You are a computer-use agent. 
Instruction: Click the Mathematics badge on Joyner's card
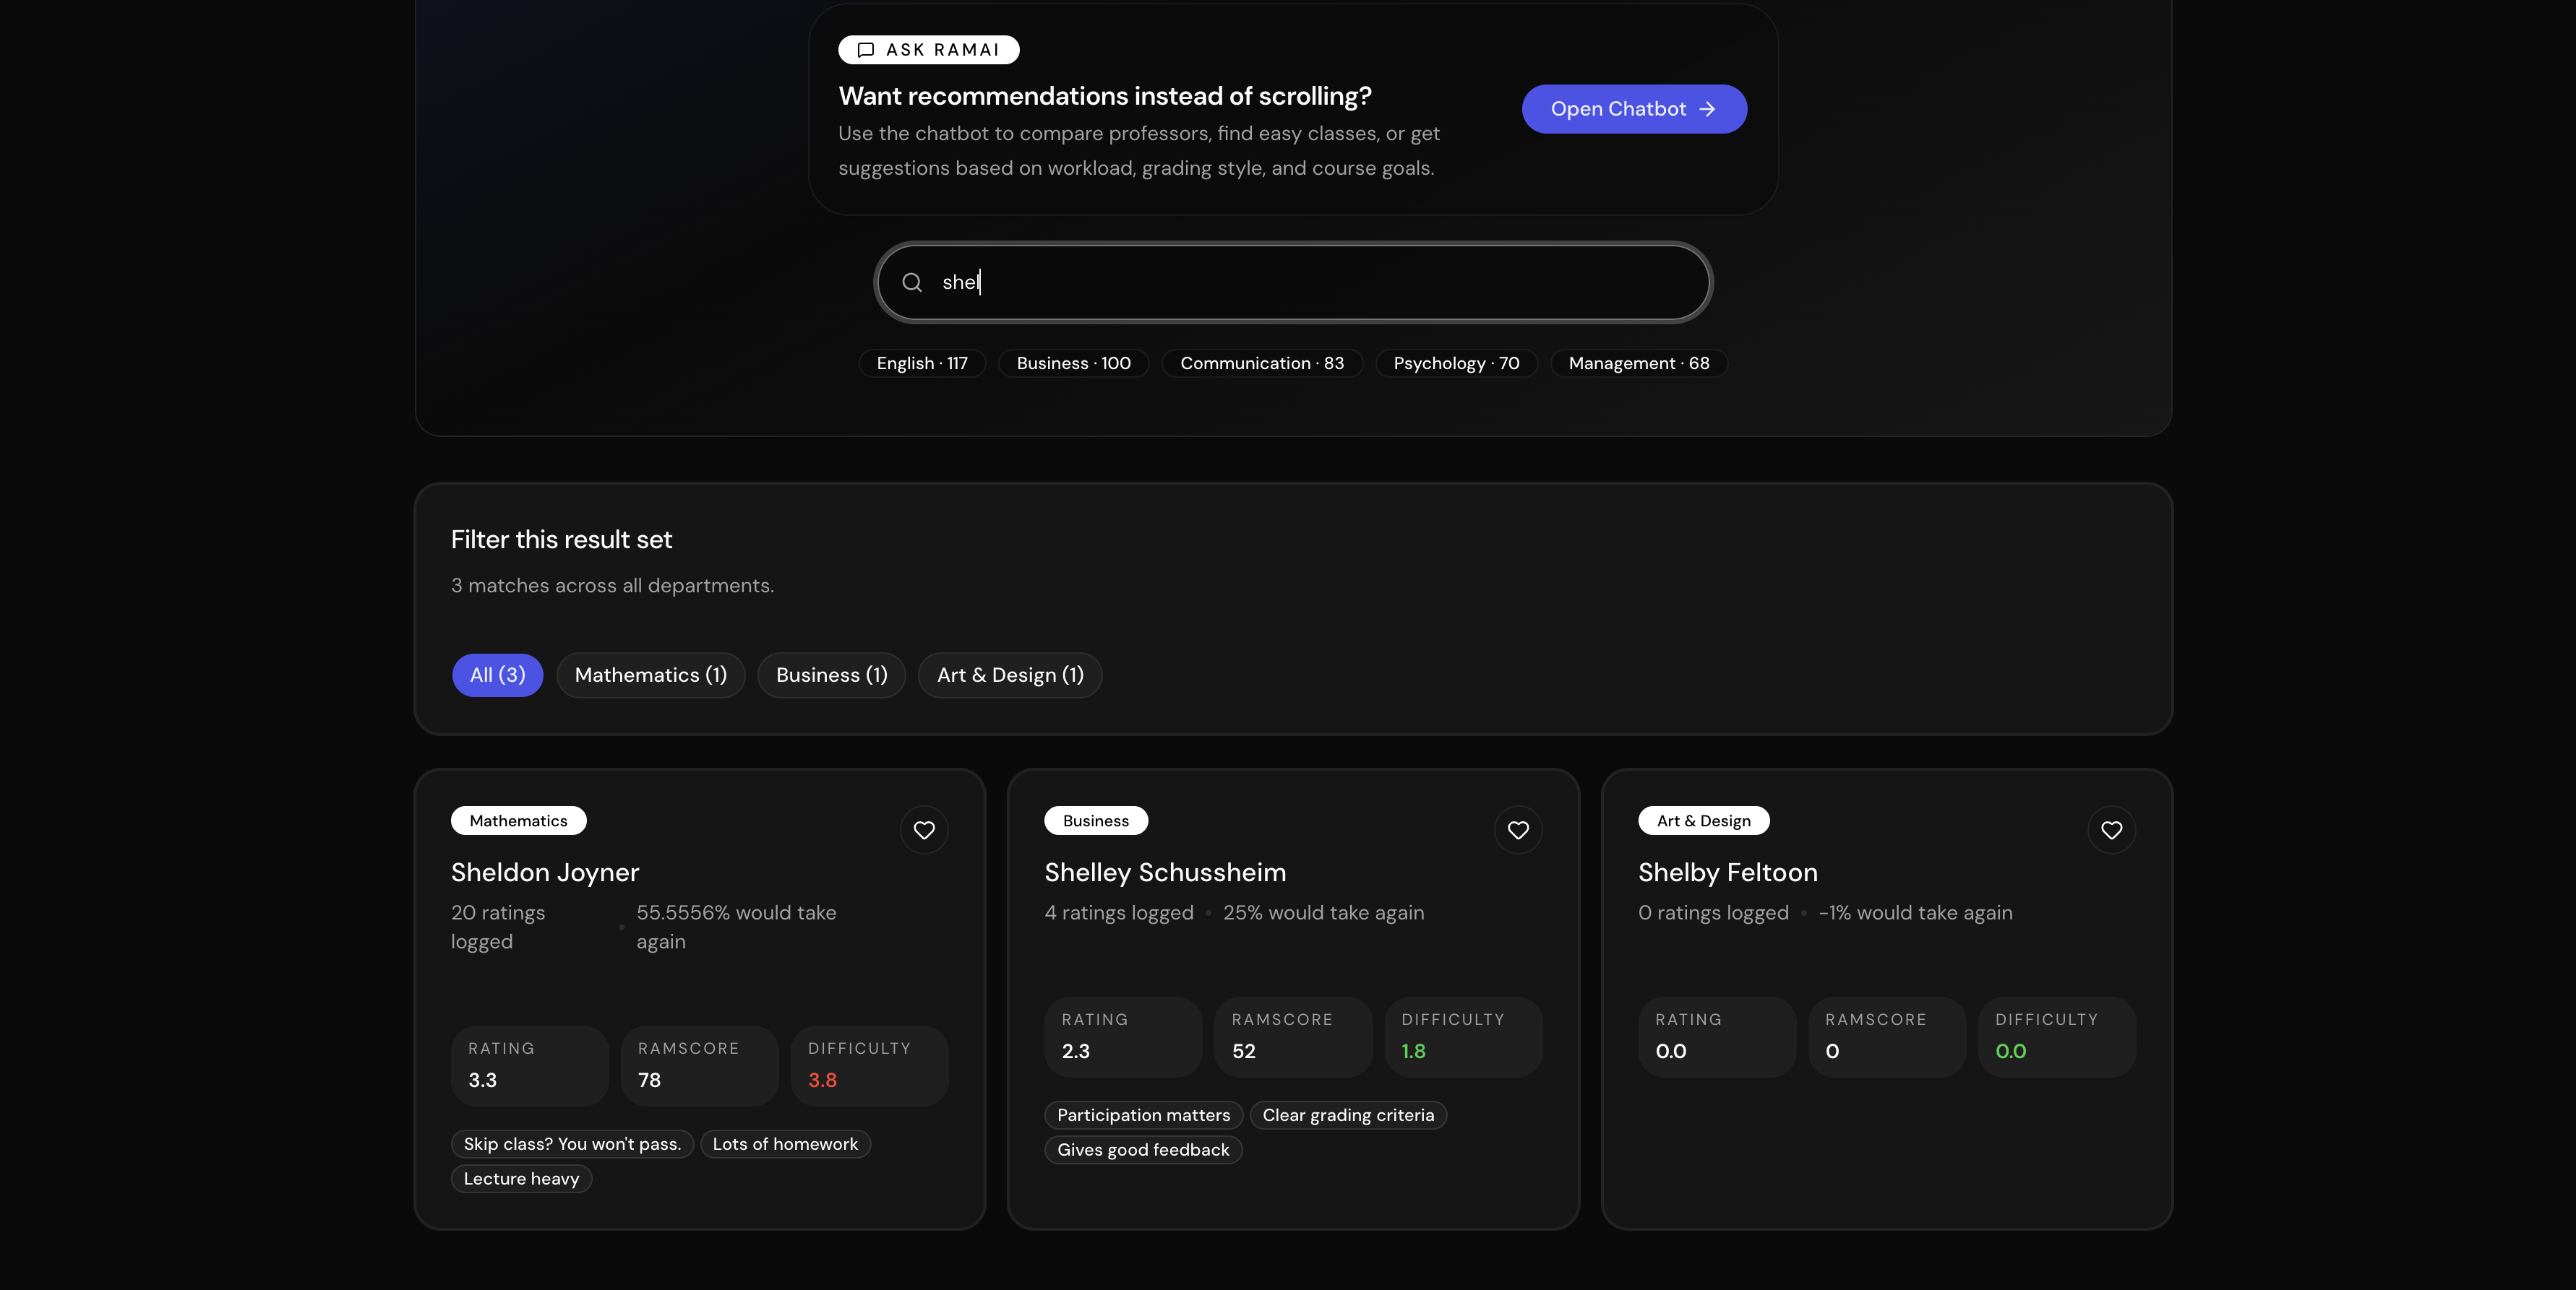(518, 821)
